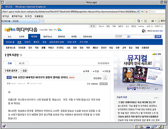
Task: Open the address bar history dropdown
Action: click(x=138, y=11)
